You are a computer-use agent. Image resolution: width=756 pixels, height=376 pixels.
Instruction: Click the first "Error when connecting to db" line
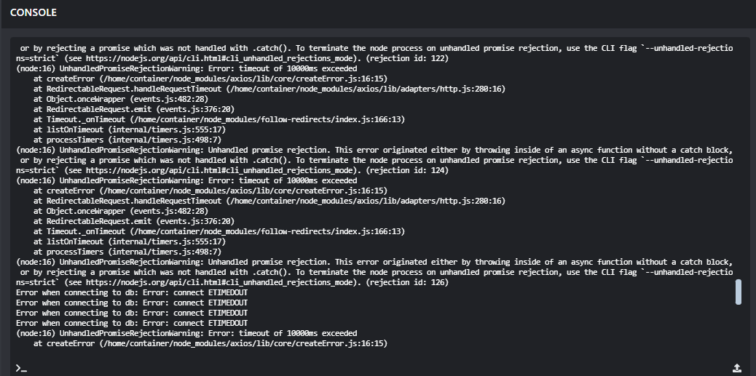click(132, 292)
